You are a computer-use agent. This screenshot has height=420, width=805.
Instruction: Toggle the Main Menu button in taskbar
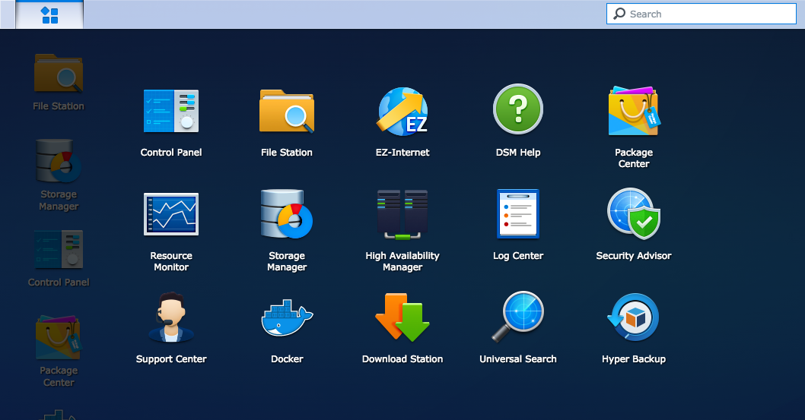[x=49, y=15]
